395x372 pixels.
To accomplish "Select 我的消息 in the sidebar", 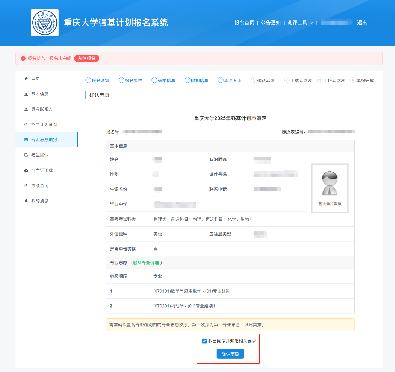I will pos(47,200).
